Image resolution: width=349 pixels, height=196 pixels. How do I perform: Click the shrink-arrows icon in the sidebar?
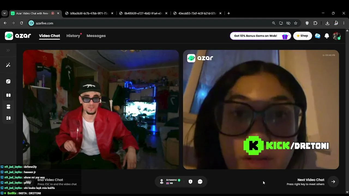[8, 81]
